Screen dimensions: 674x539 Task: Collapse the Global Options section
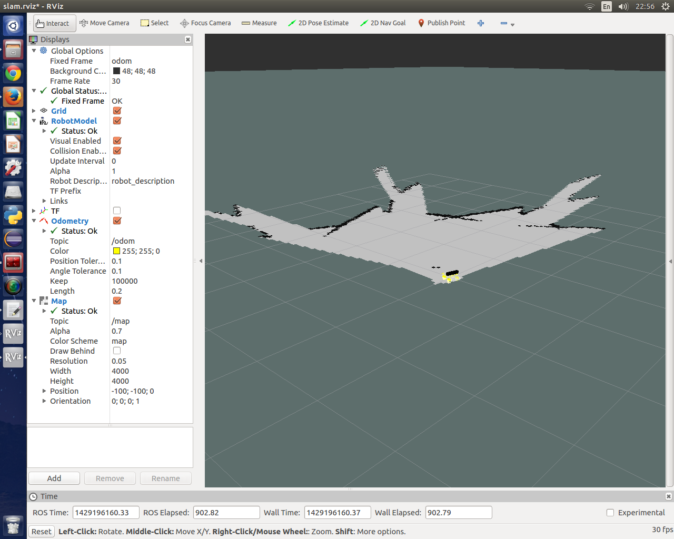pos(34,51)
